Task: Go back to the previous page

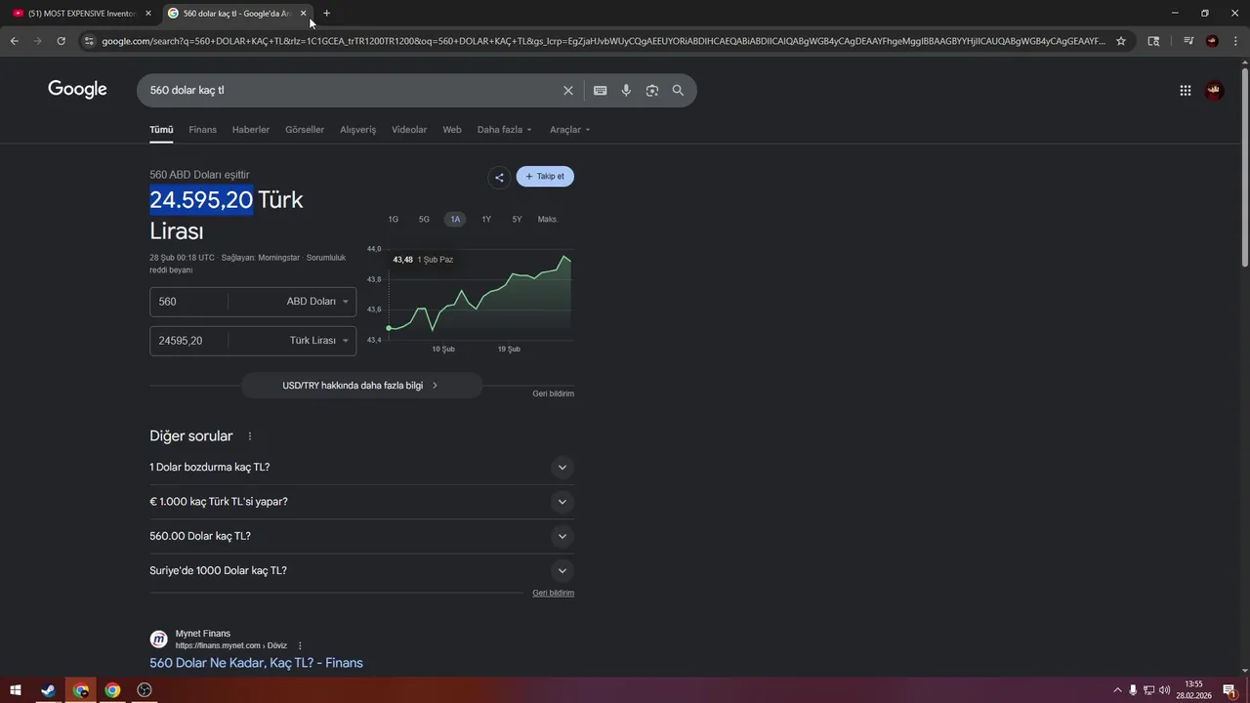Action: 14,41
